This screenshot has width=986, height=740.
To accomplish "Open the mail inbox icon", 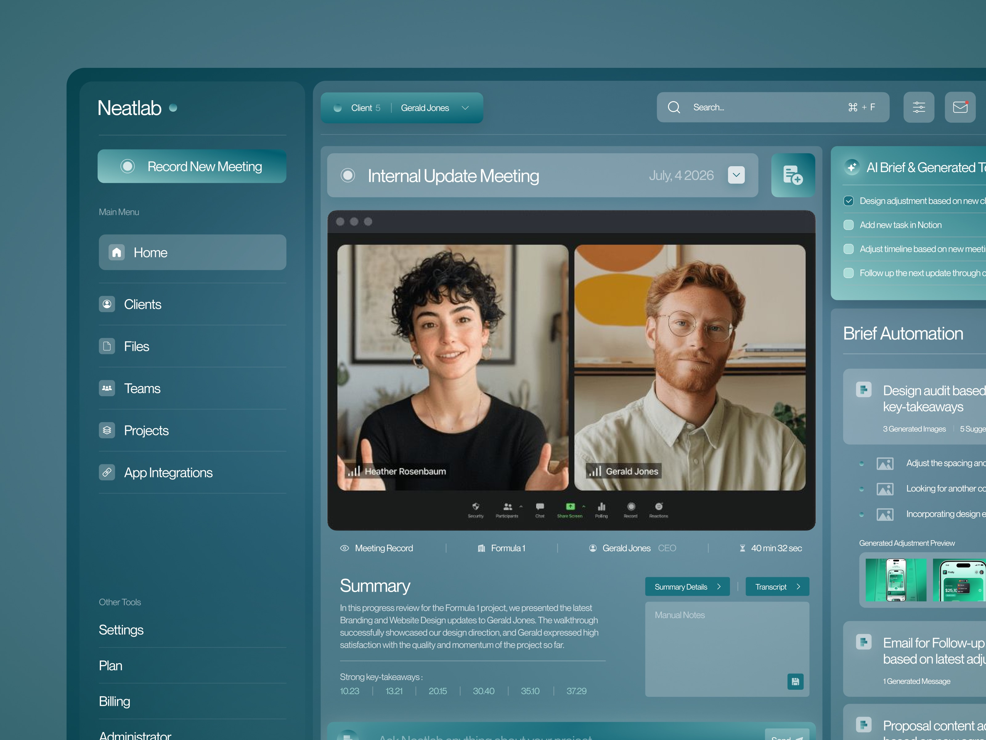I will coord(960,107).
